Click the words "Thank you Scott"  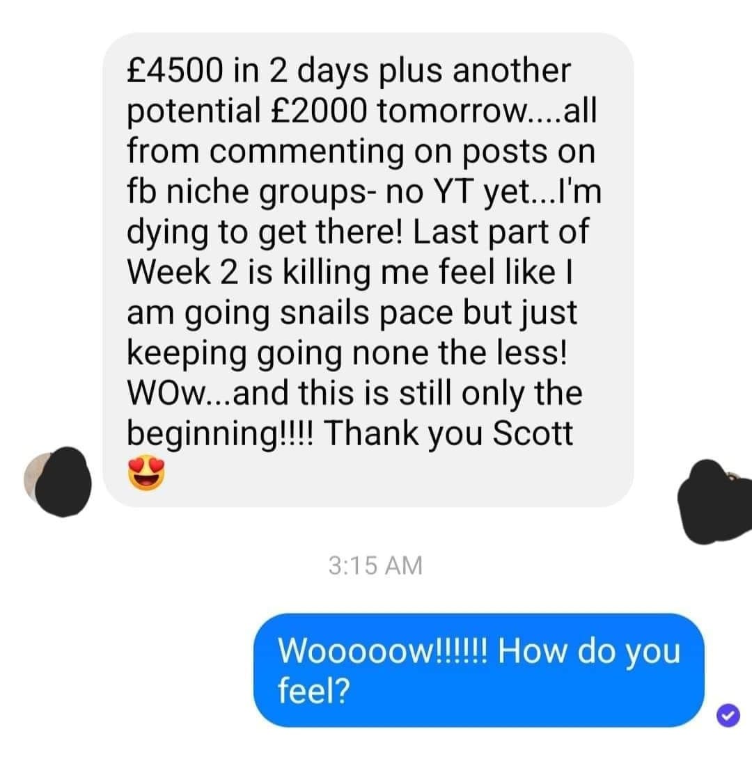(448, 433)
